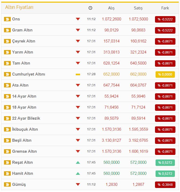Click the green up arrow in Reşat Altın row

click(78, 162)
